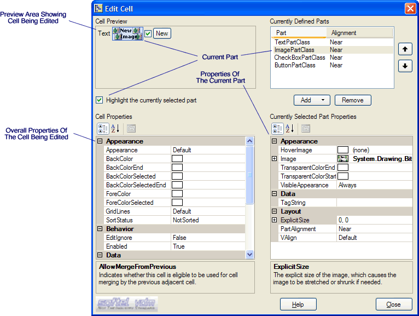Click the New Image icon in preview
The width and height of the screenshot is (419, 316).
coord(128,33)
